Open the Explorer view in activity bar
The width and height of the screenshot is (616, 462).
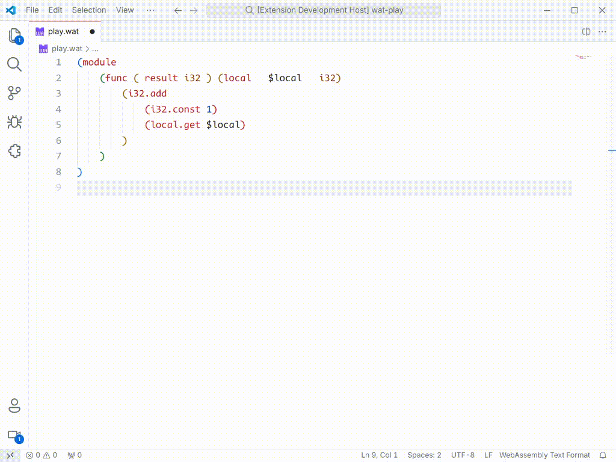pyautogui.click(x=14, y=35)
